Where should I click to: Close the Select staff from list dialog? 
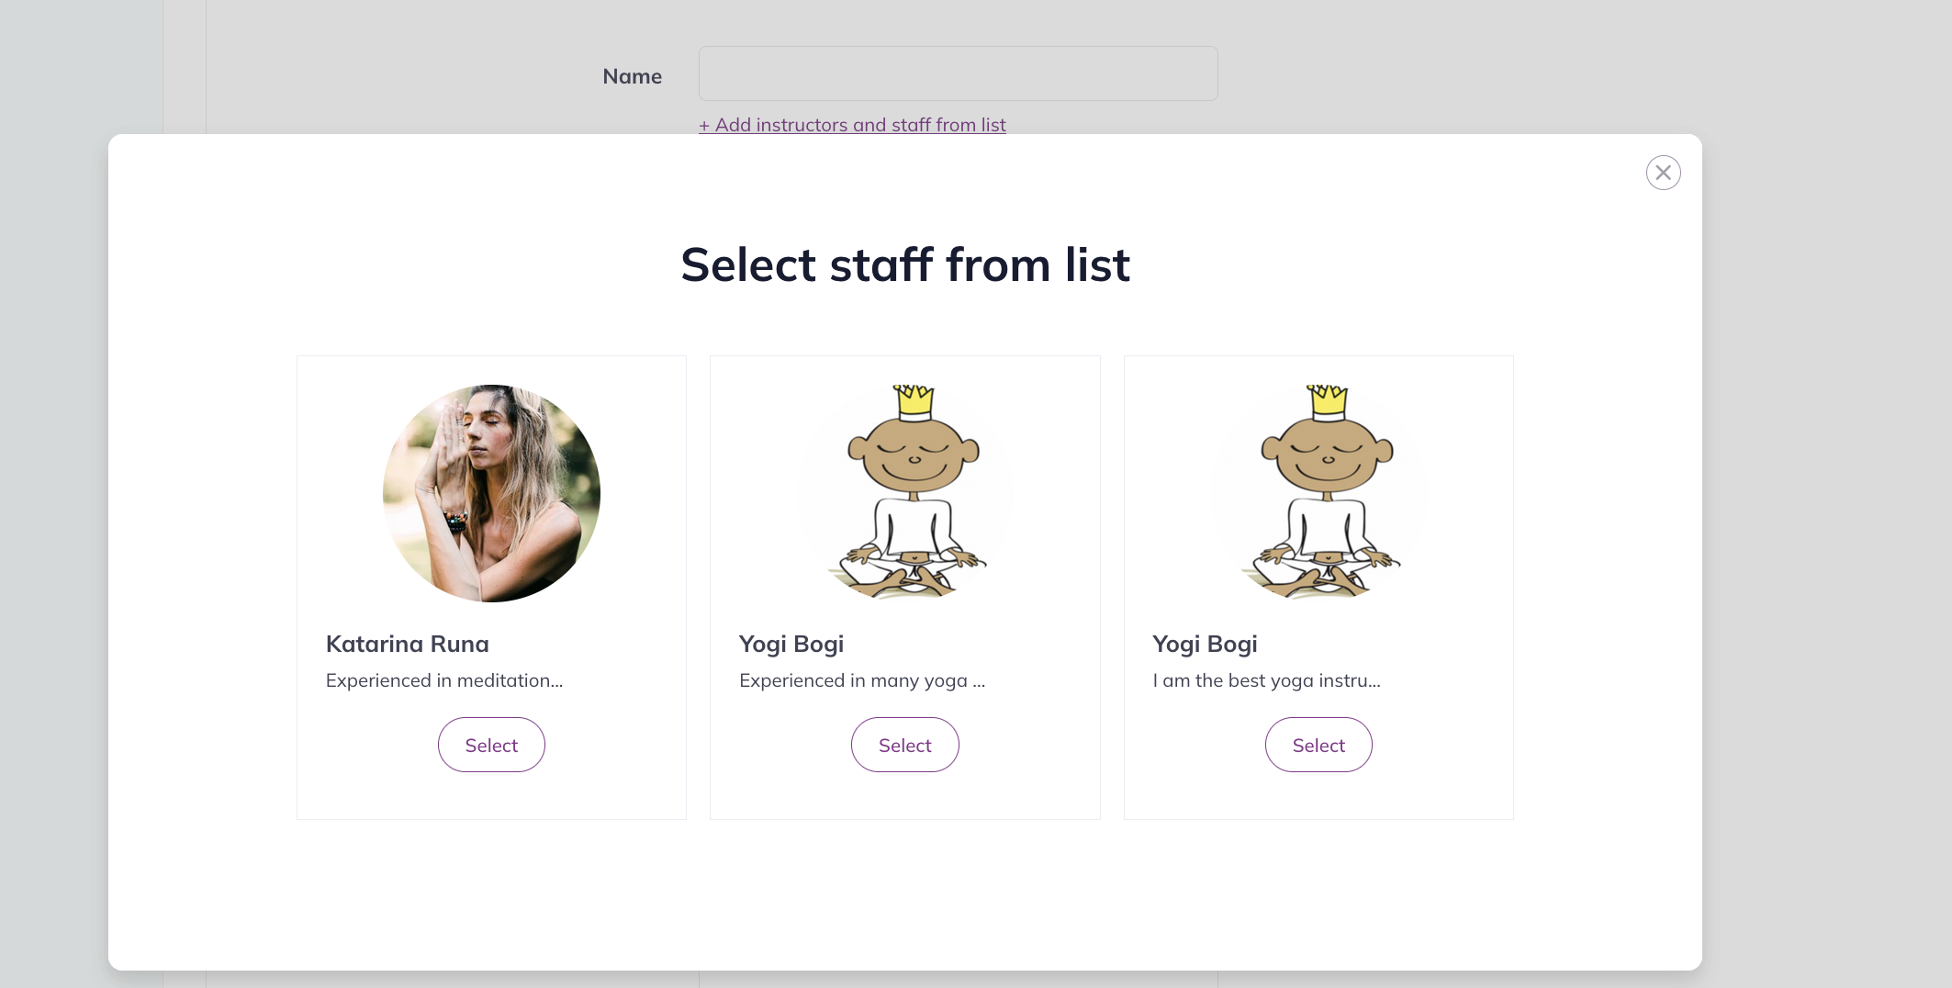pos(1663,173)
